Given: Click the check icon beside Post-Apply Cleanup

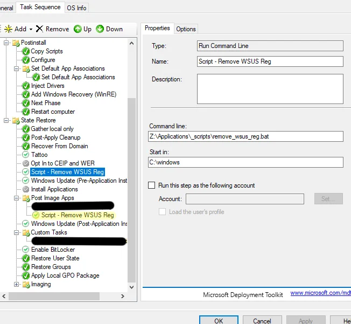Looking at the screenshot, I should click(x=26, y=137).
